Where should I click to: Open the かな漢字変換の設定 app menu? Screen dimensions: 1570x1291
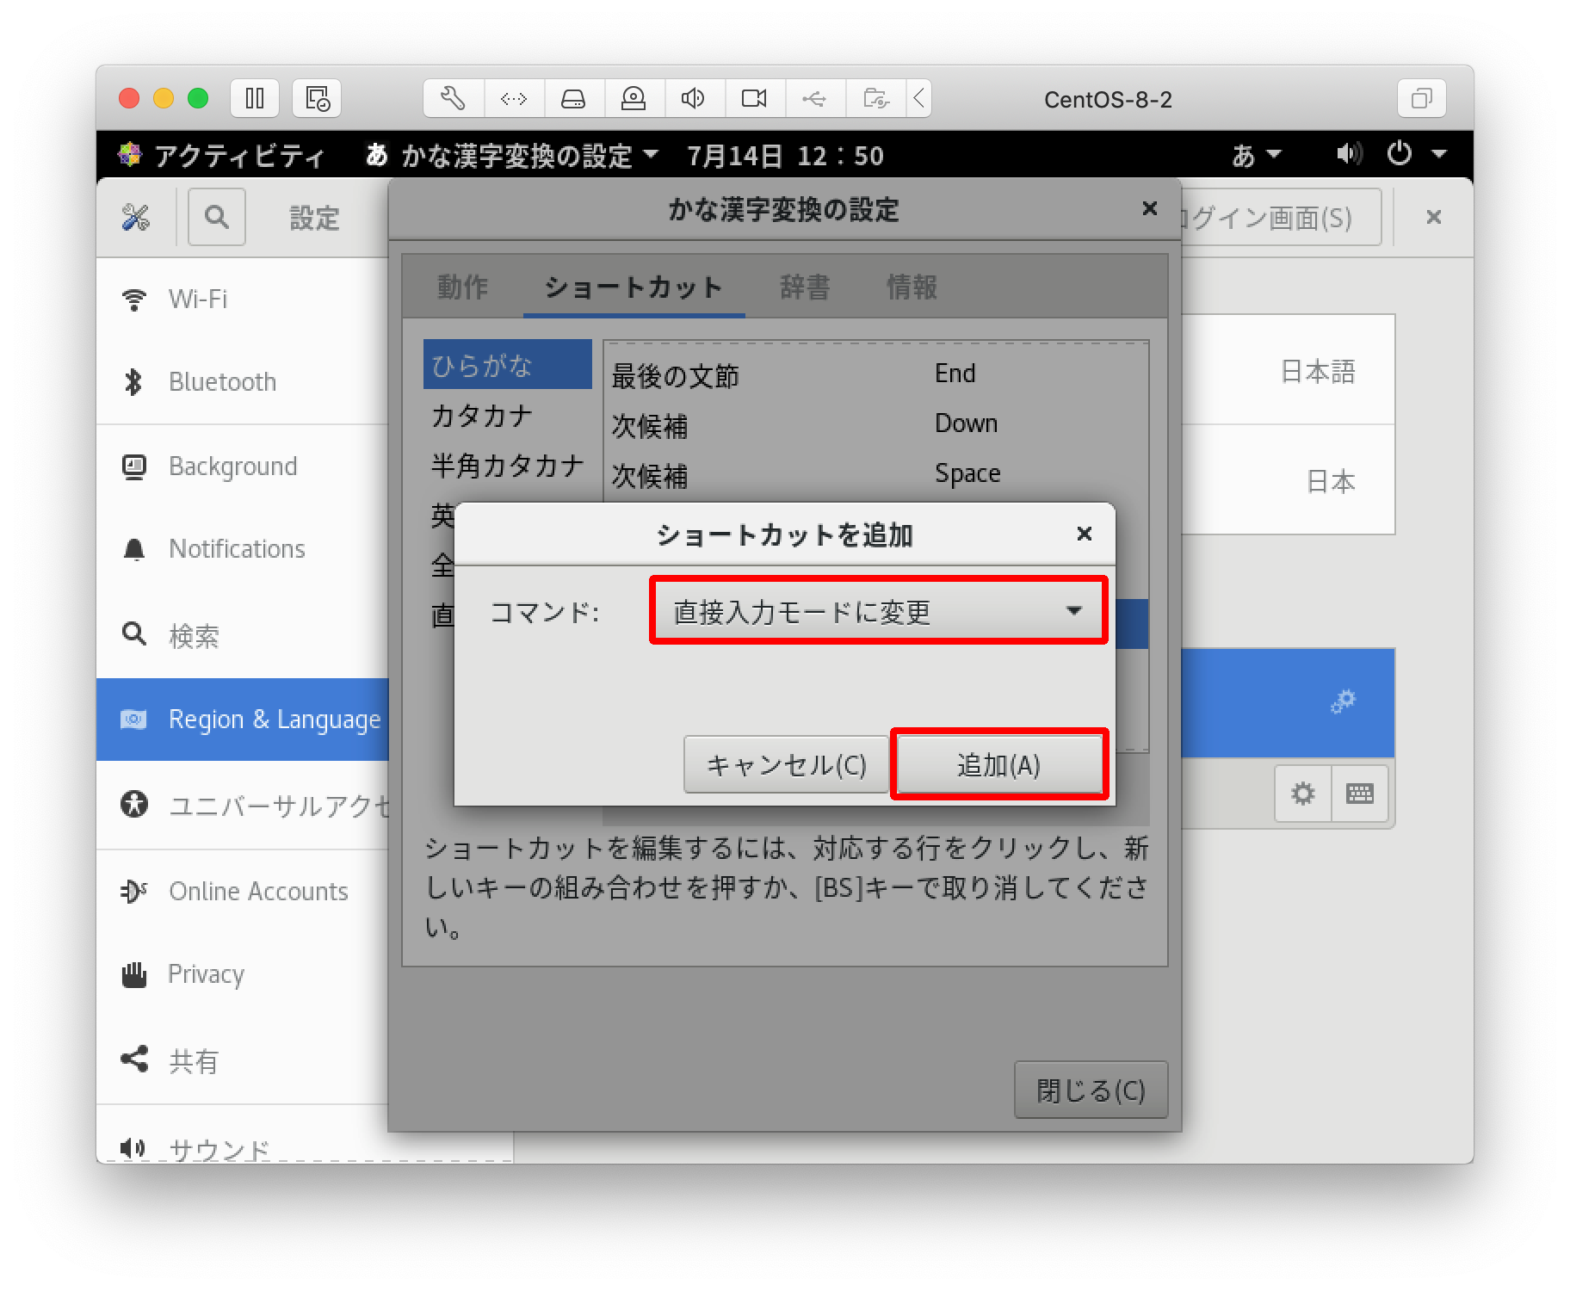513,155
